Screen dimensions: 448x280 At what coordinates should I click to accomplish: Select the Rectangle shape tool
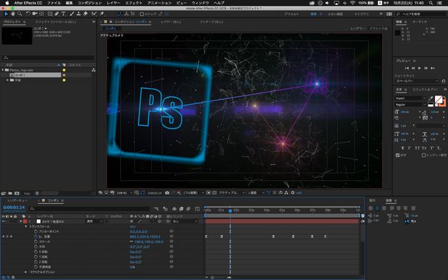[50, 14]
